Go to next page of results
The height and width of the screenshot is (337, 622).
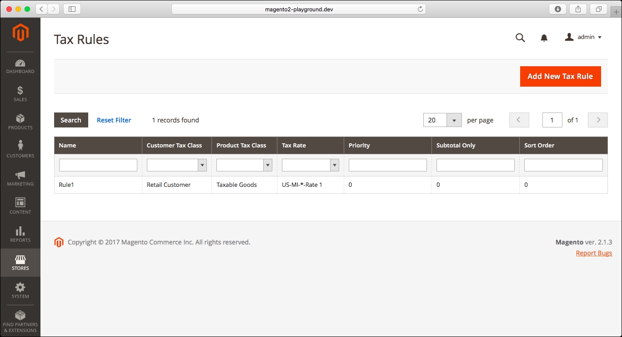pos(598,120)
